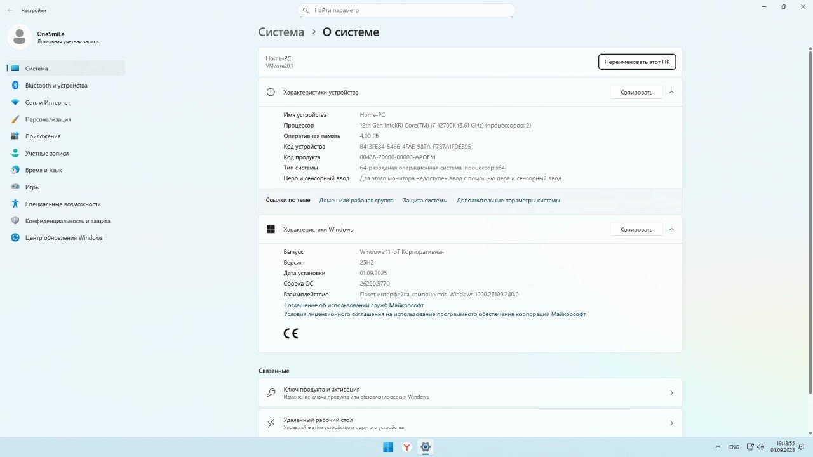
Task: Click the Bluetooth icon in sidebar
Action: click(x=15, y=85)
